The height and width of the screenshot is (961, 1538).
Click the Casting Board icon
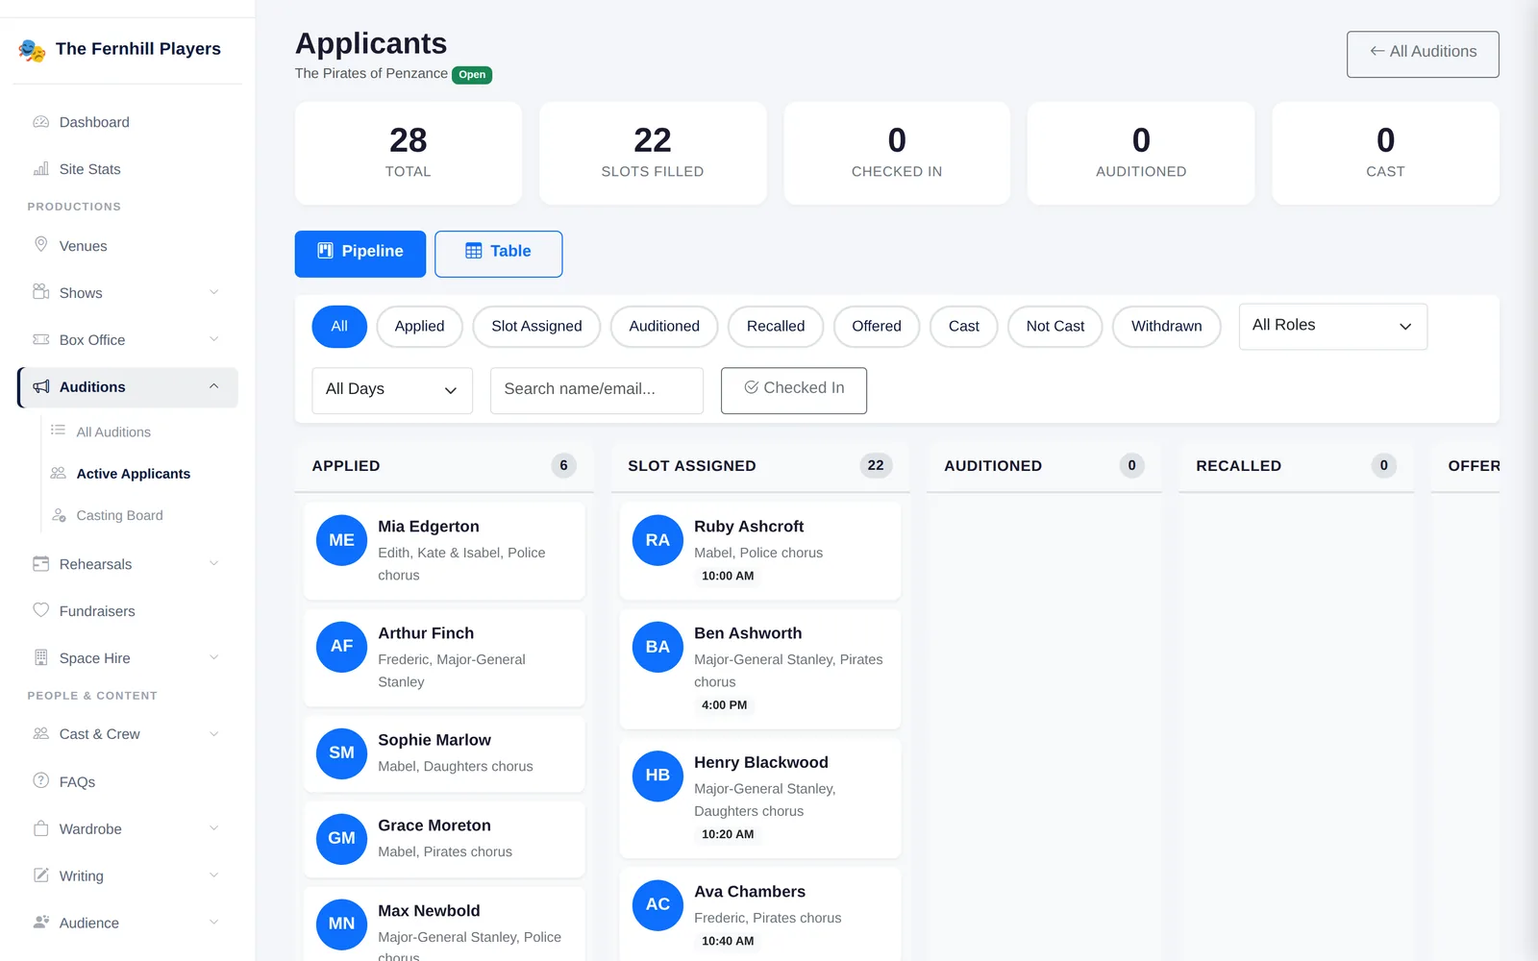(59, 515)
